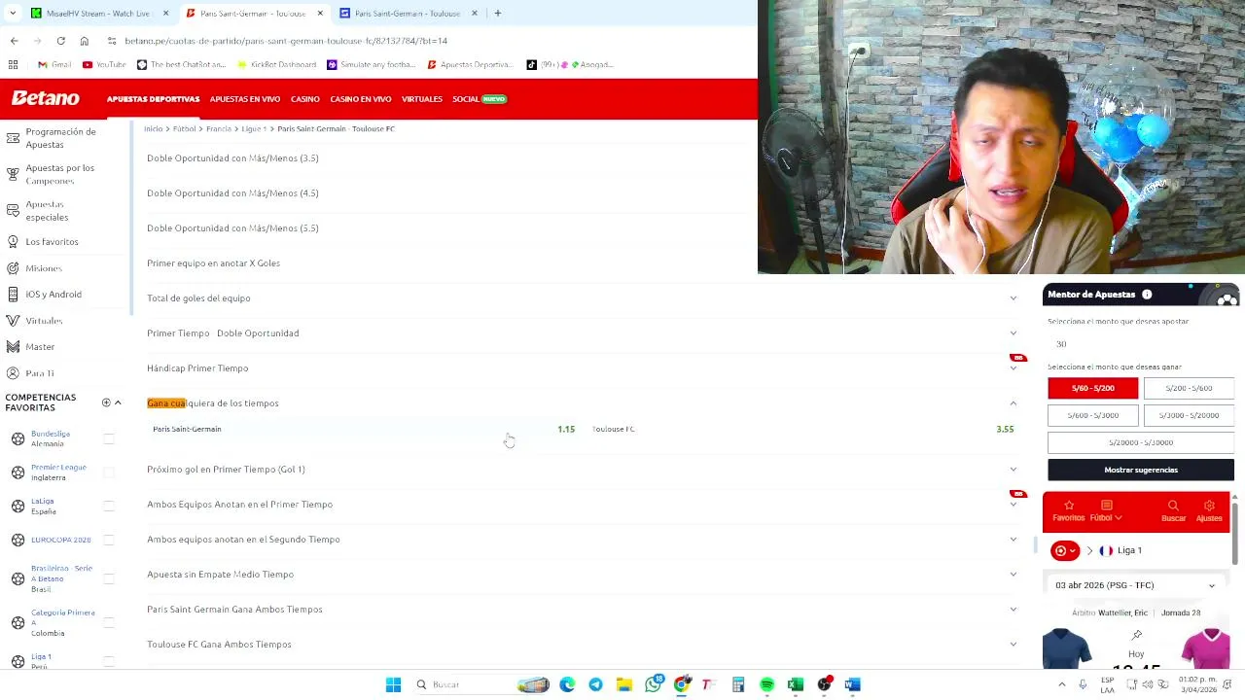The height and width of the screenshot is (700, 1245).
Task: Expand Primer Tiempo Doble Oportunidad market
Action: (x=1013, y=332)
